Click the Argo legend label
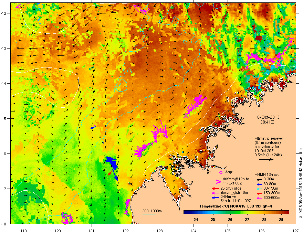Screen dimensions: 303x234 pyautogui.click(x=229, y=172)
